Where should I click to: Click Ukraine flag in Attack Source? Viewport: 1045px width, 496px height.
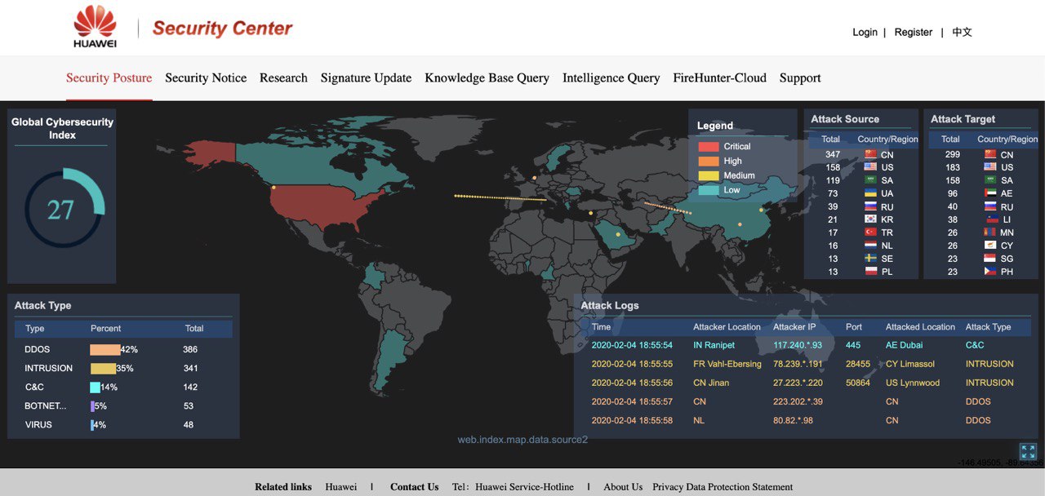(x=870, y=193)
